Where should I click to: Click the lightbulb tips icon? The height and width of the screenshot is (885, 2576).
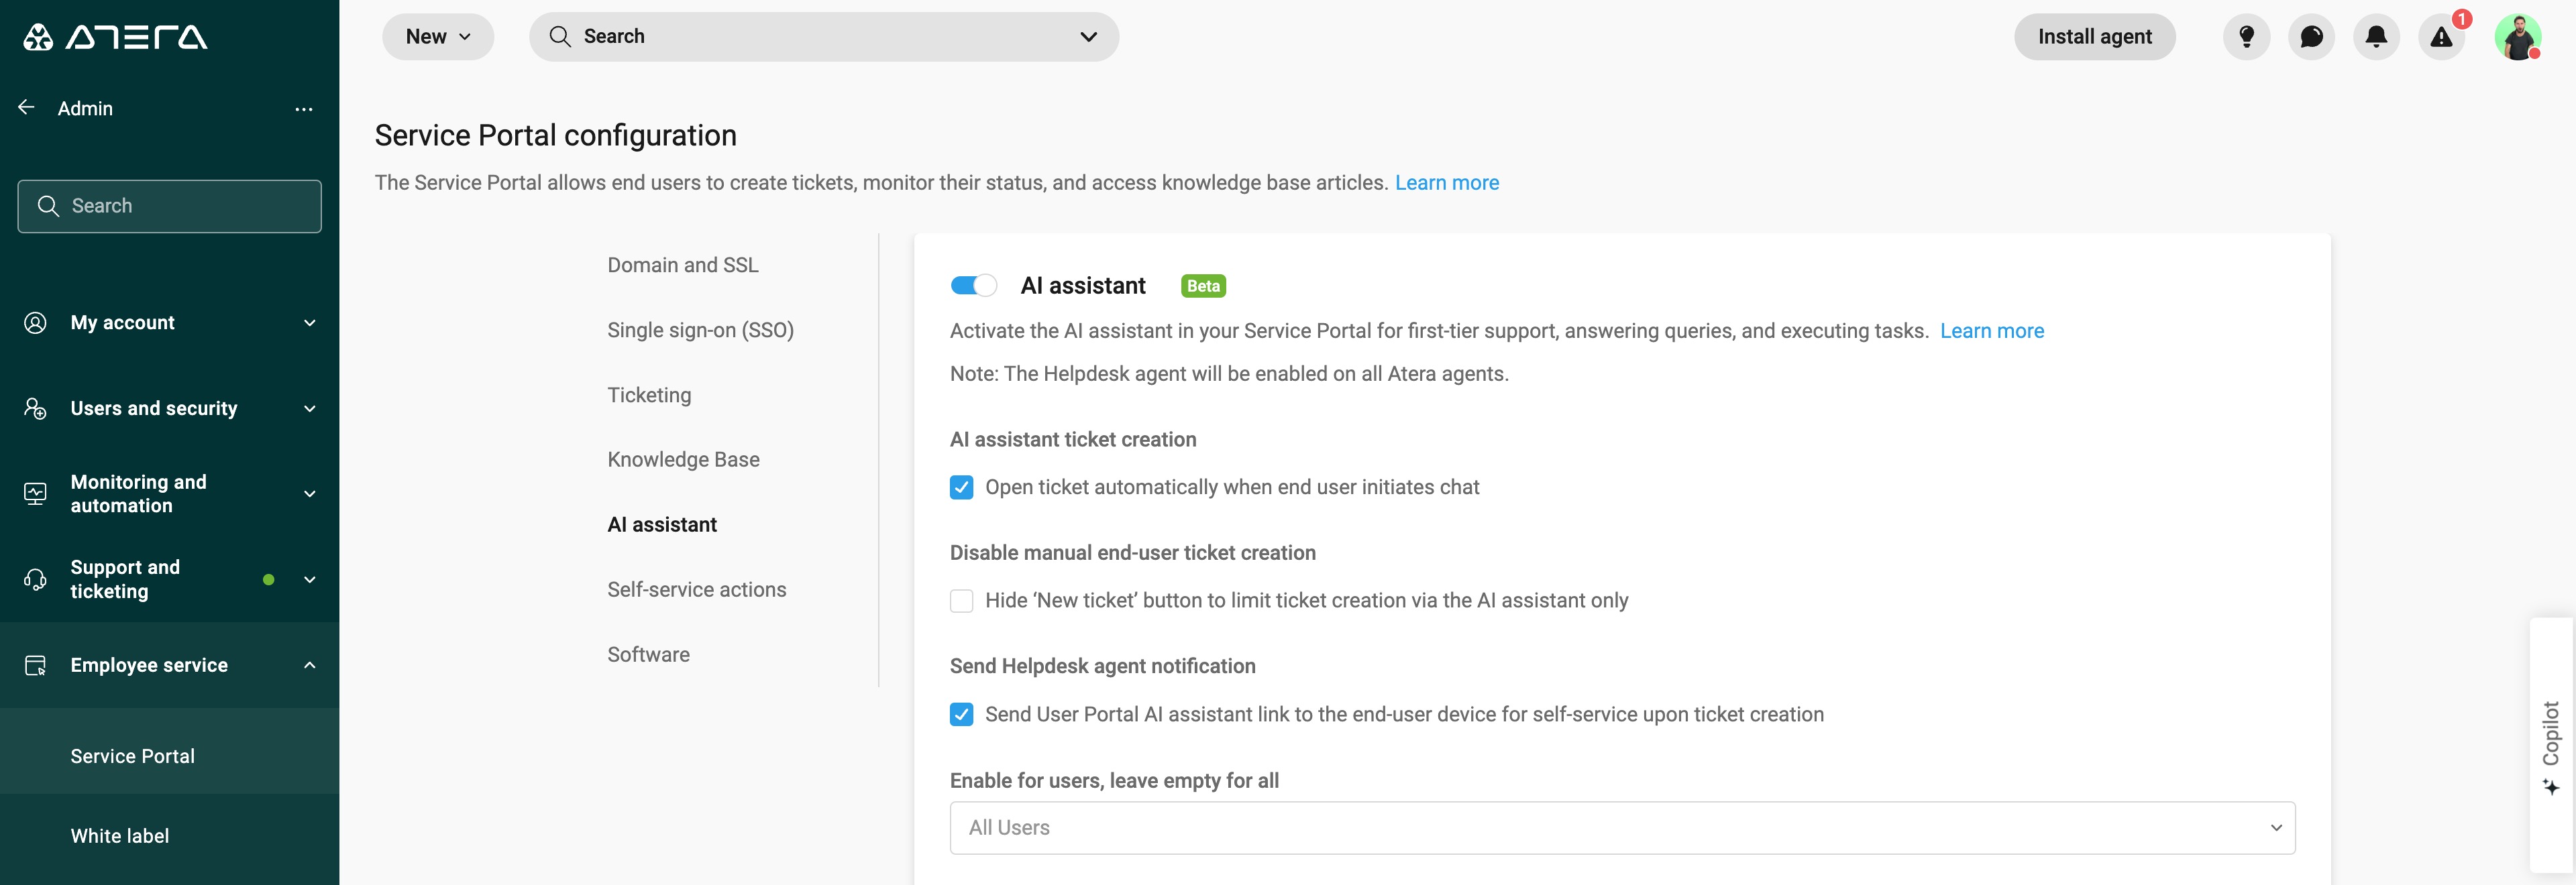(x=2246, y=37)
